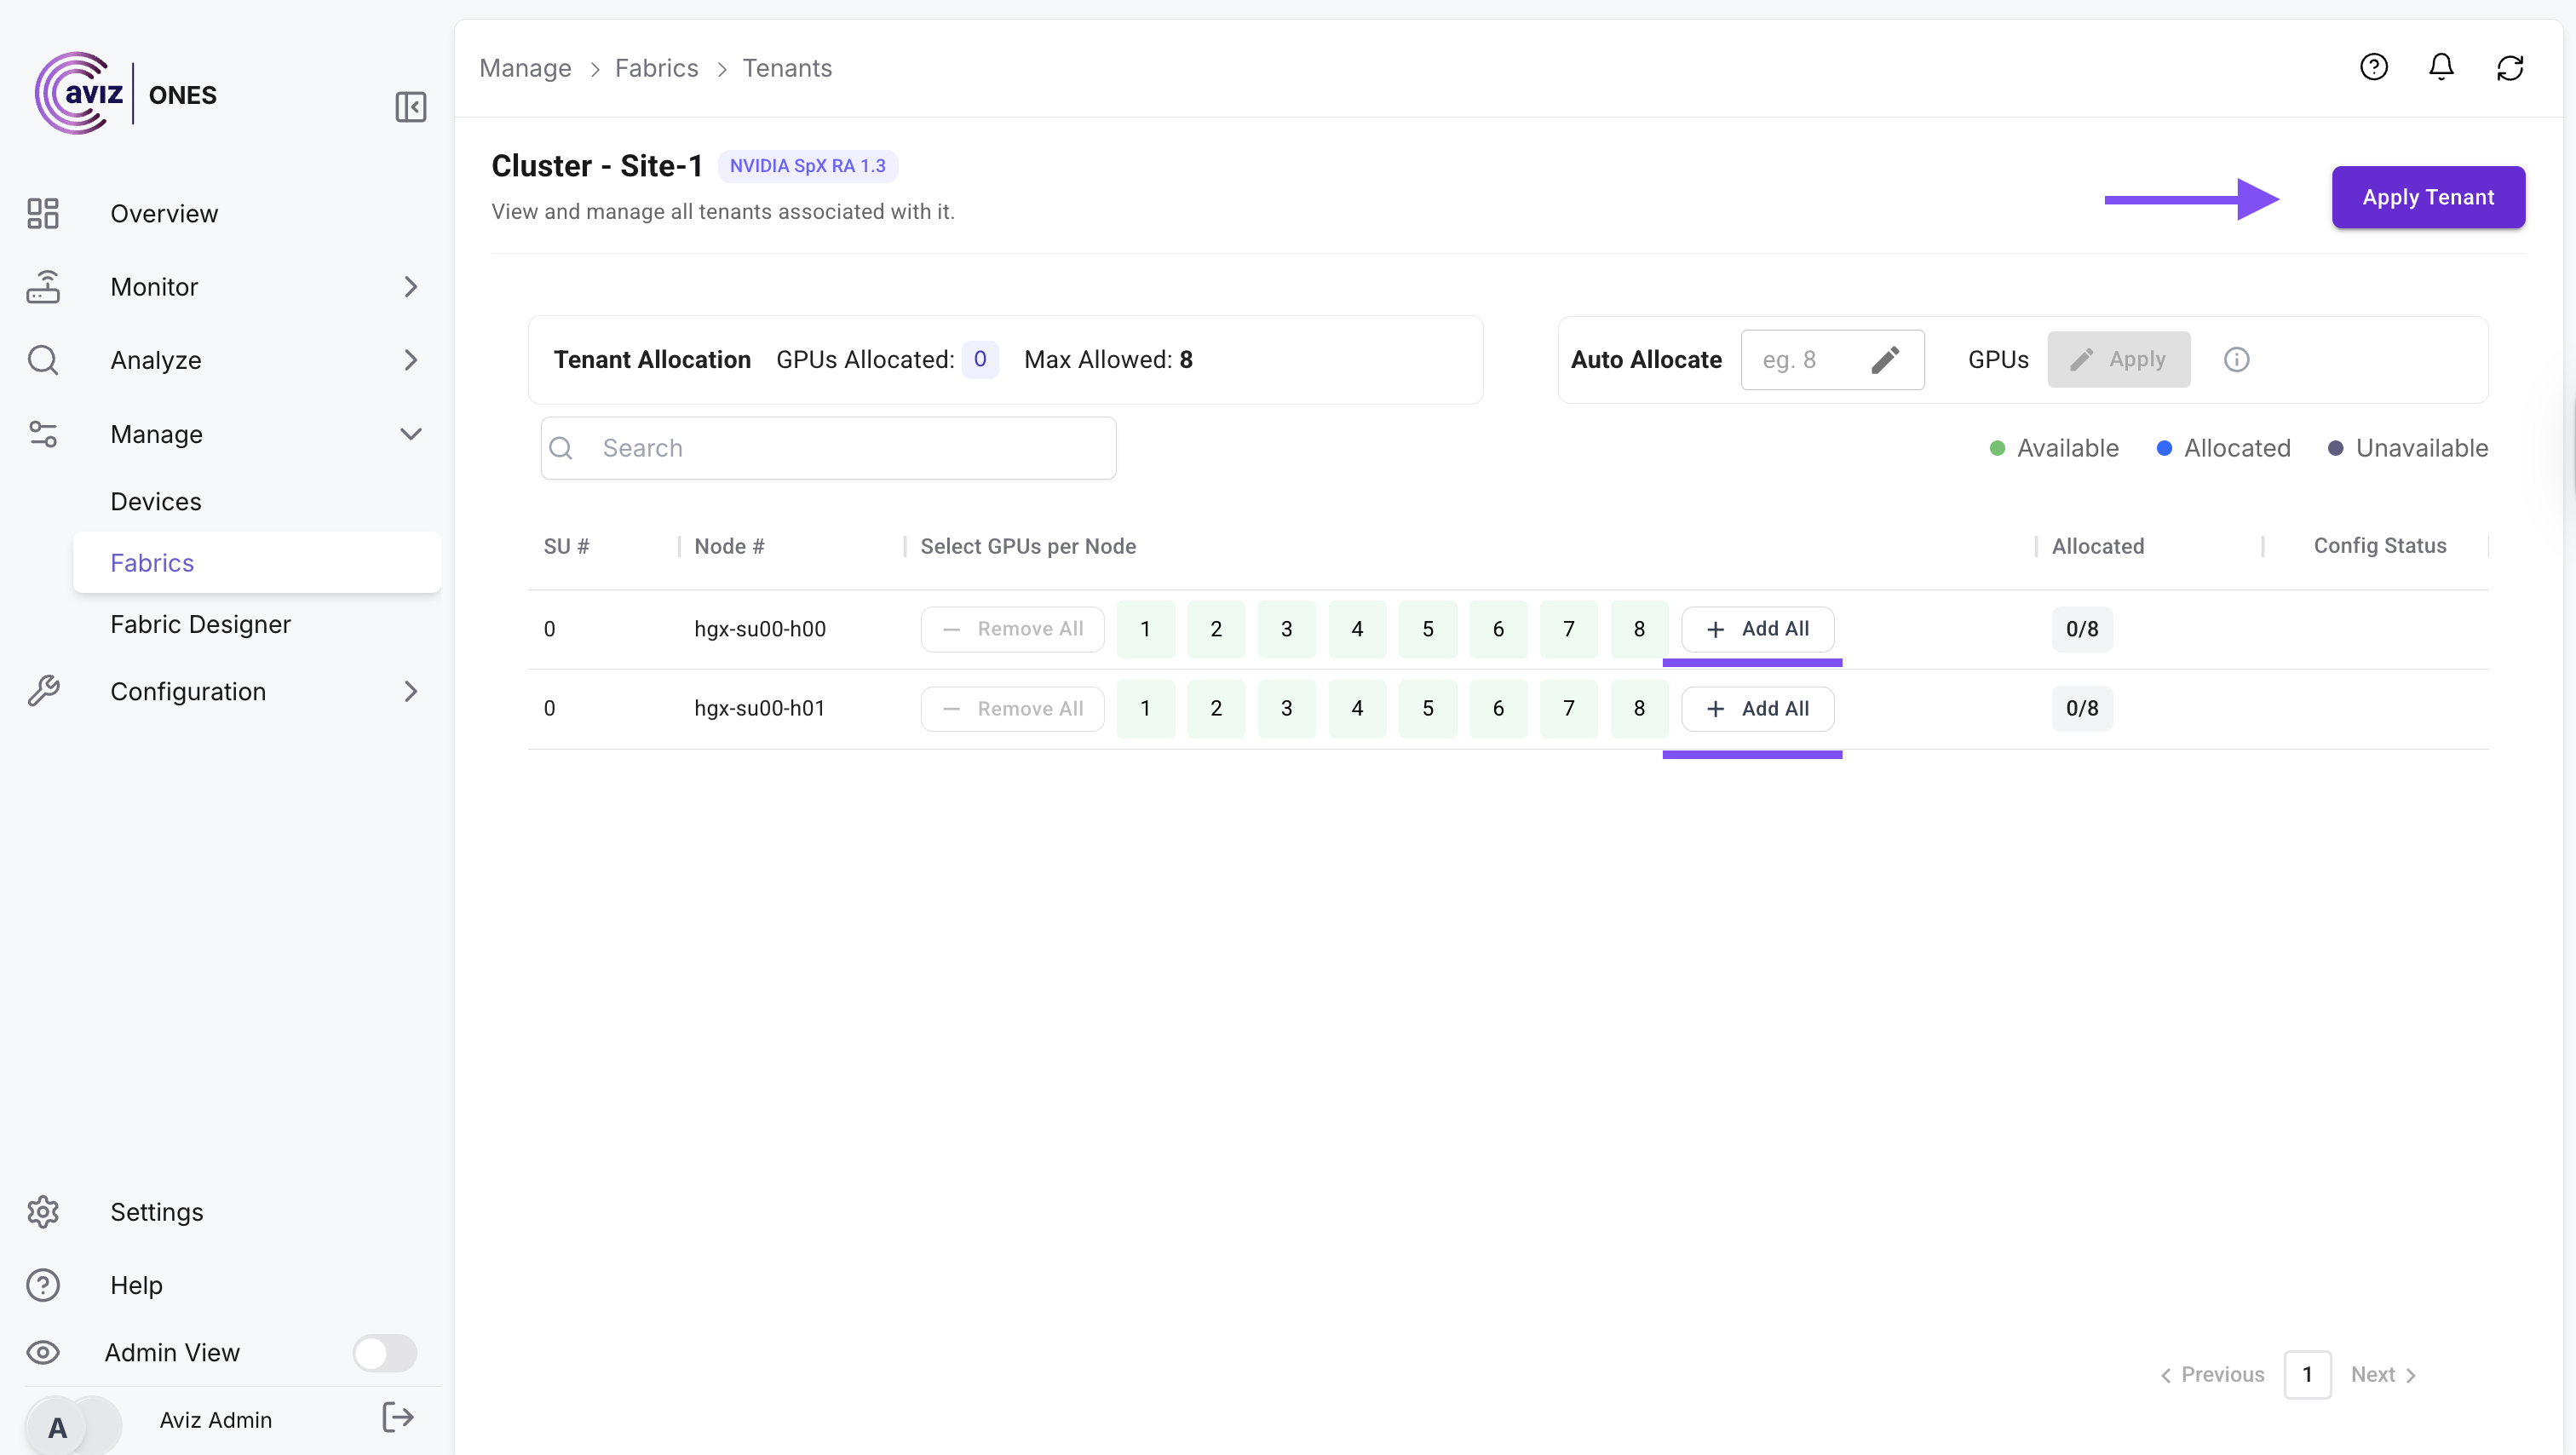This screenshot has height=1455, width=2576.
Task: Open the help question-mark icon in header
Action: tap(2373, 67)
